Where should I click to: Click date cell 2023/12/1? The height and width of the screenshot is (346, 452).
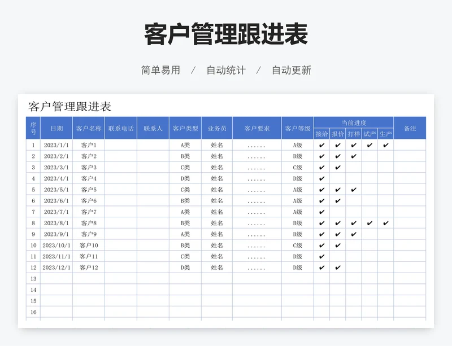pos(56,268)
